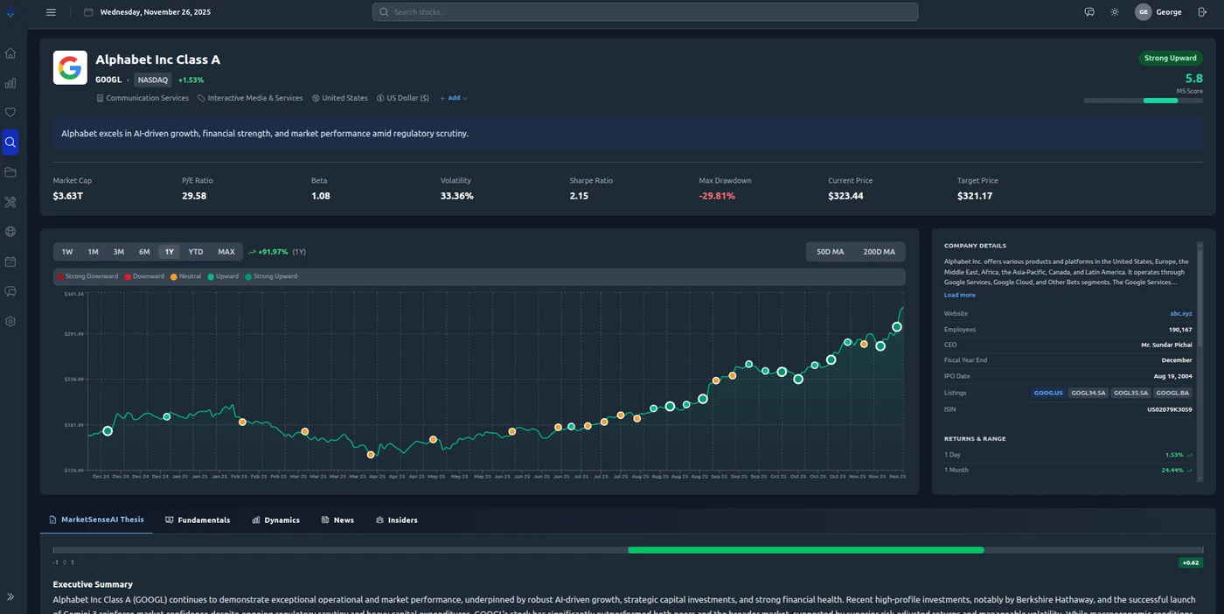
Task: Click the GOGL35.SA listing badge
Action: coord(1130,393)
